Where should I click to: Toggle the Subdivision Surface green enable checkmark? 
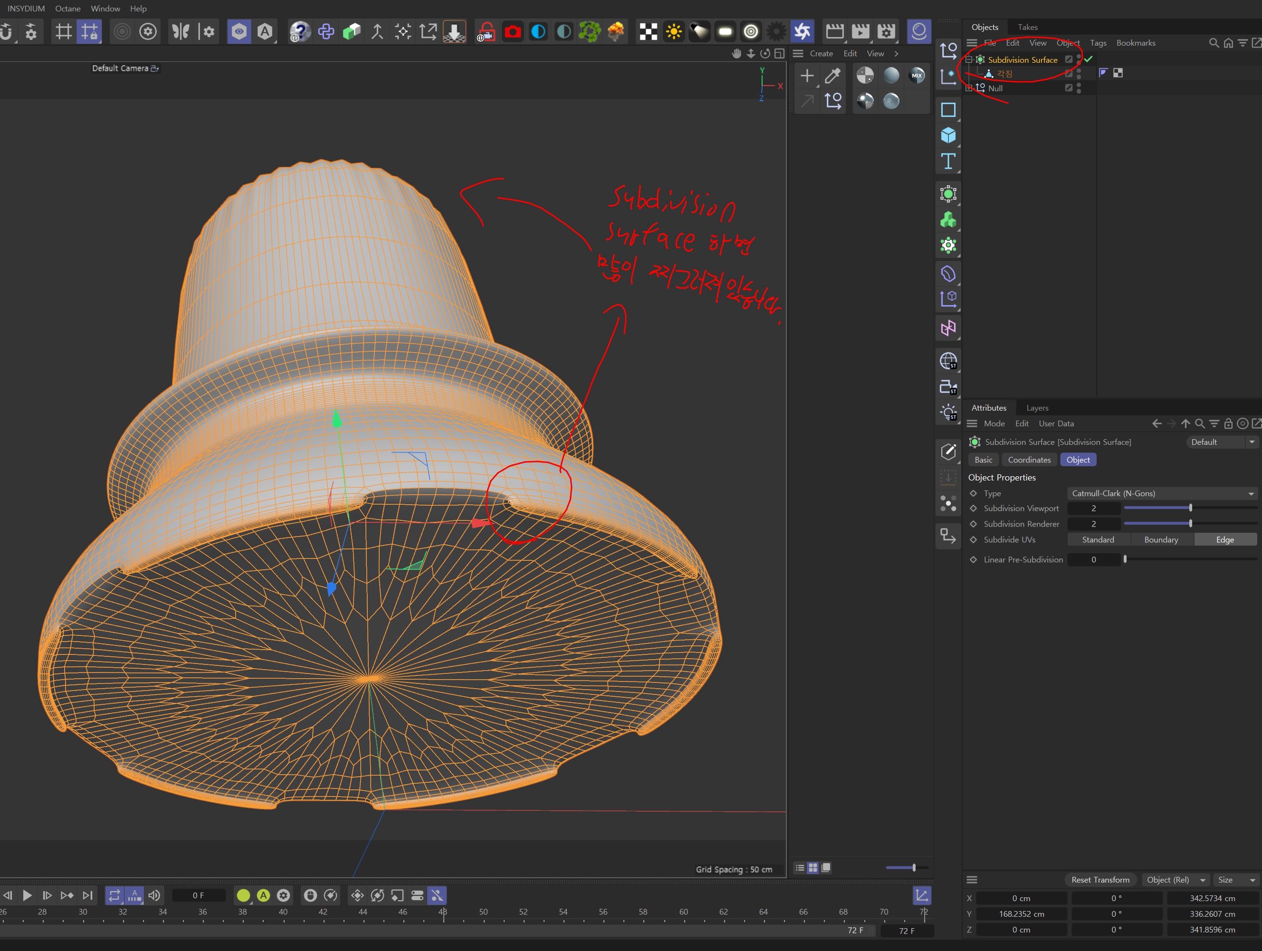1089,59
